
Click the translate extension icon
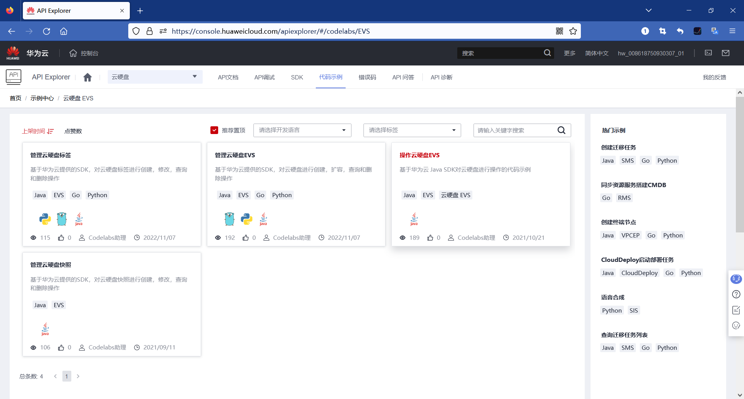pyautogui.click(x=715, y=31)
